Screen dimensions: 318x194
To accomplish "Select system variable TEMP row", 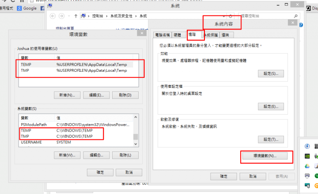I will point(76,130).
